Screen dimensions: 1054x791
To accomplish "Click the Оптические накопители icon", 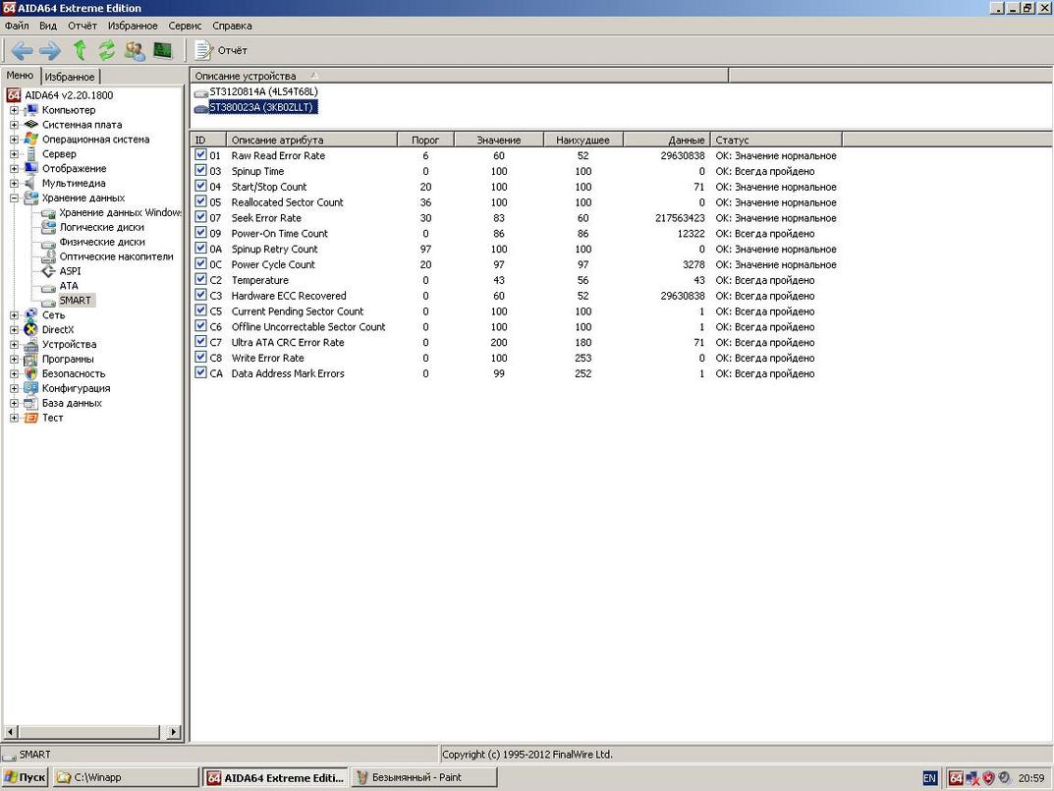I will tap(48, 256).
